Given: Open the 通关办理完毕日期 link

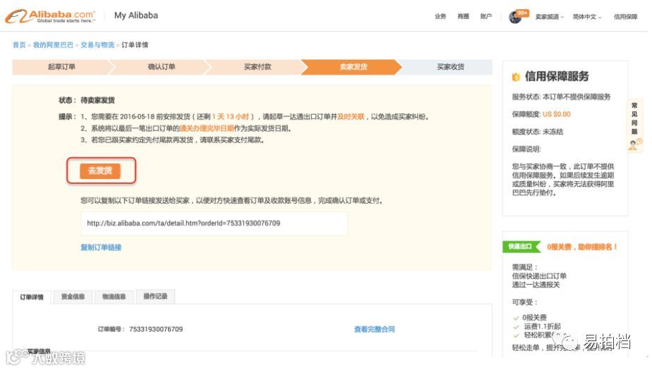Looking at the screenshot, I should pyautogui.click(x=206, y=128).
